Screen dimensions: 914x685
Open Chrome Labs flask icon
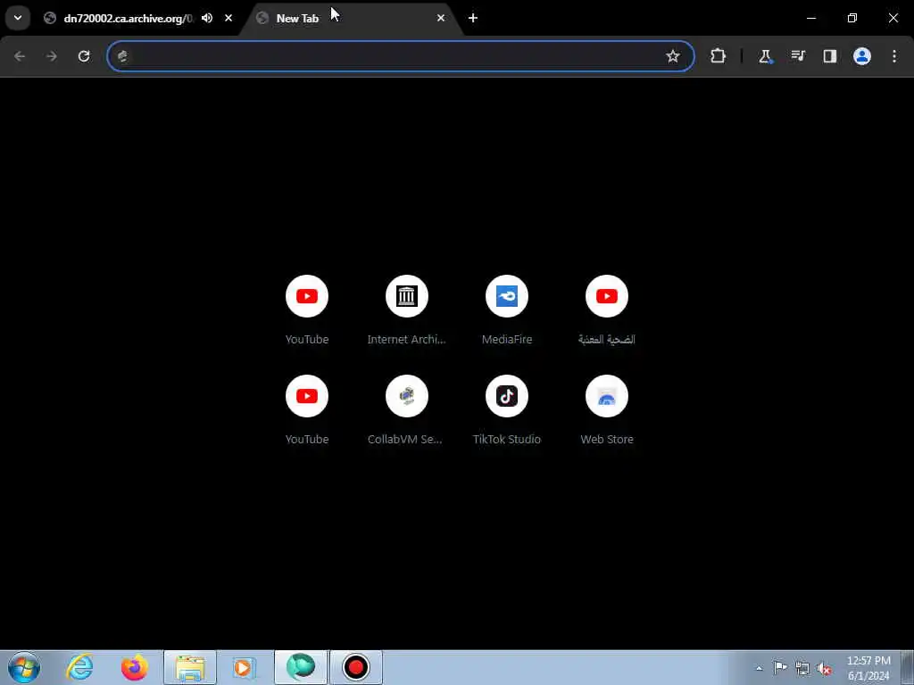point(765,56)
